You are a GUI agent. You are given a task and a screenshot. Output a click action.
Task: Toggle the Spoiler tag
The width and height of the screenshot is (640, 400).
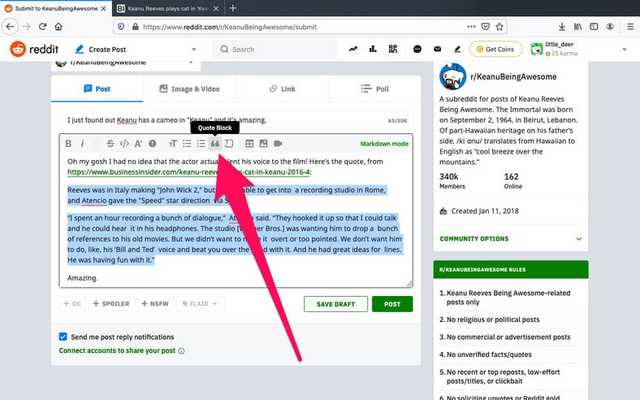click(x=111, y=303)
